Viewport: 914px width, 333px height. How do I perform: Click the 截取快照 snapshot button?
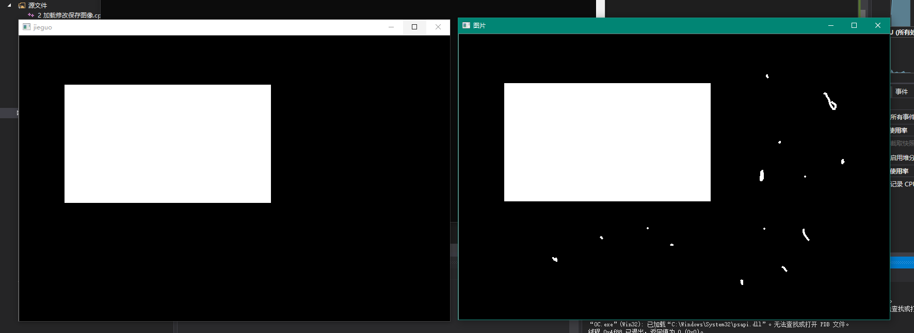coord(902,144)
